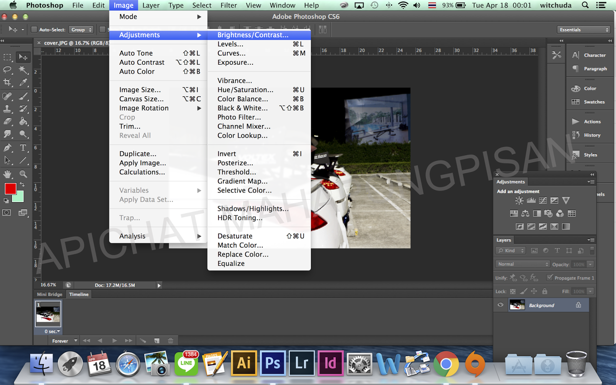
Task: Enable the Auto-Select checkbox in options bar
Action: point(35,29)
